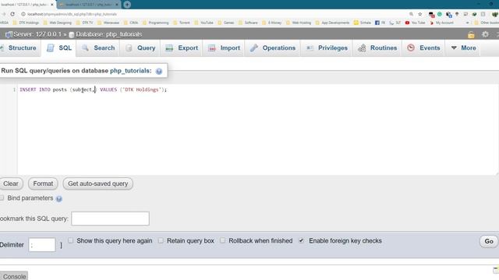Expand the Torrent bookmark folder
The image size is (499, 280).
pos(182,23)
